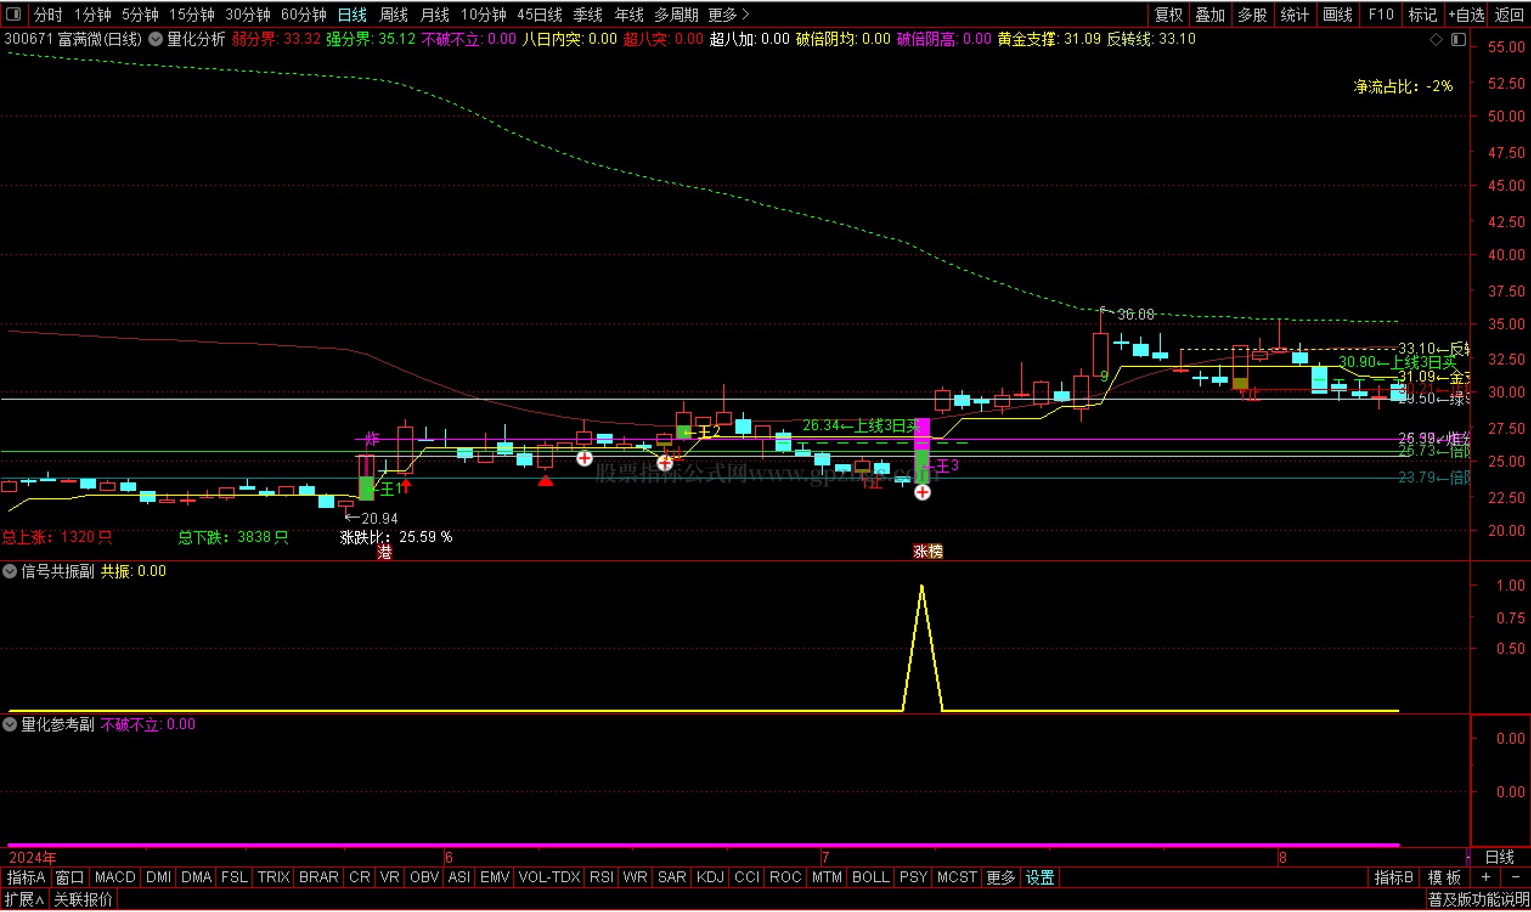The width and height of the screenshot is (1531, 912).
Task: Switch to 分时 chart
Action: [x=47, y=14]
